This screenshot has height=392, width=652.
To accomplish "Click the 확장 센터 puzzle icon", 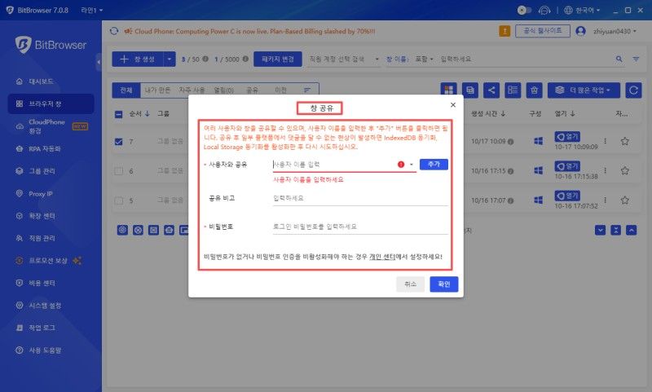I will [x=19, y=216].
